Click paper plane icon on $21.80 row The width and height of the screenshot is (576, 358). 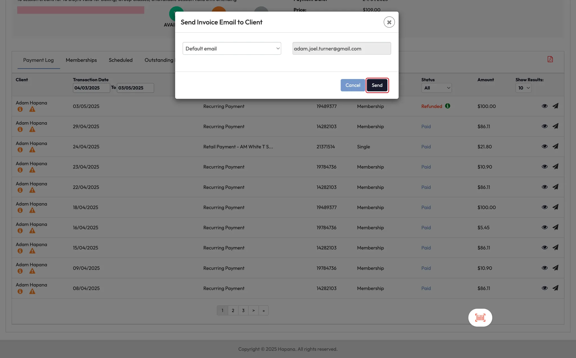pyautogui.click(x=555, y=147)
